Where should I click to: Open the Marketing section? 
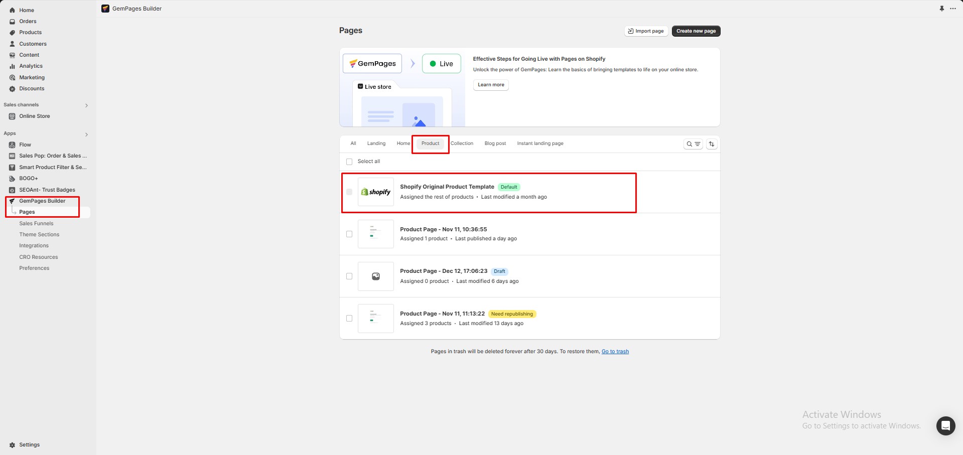tap(32, 77)
